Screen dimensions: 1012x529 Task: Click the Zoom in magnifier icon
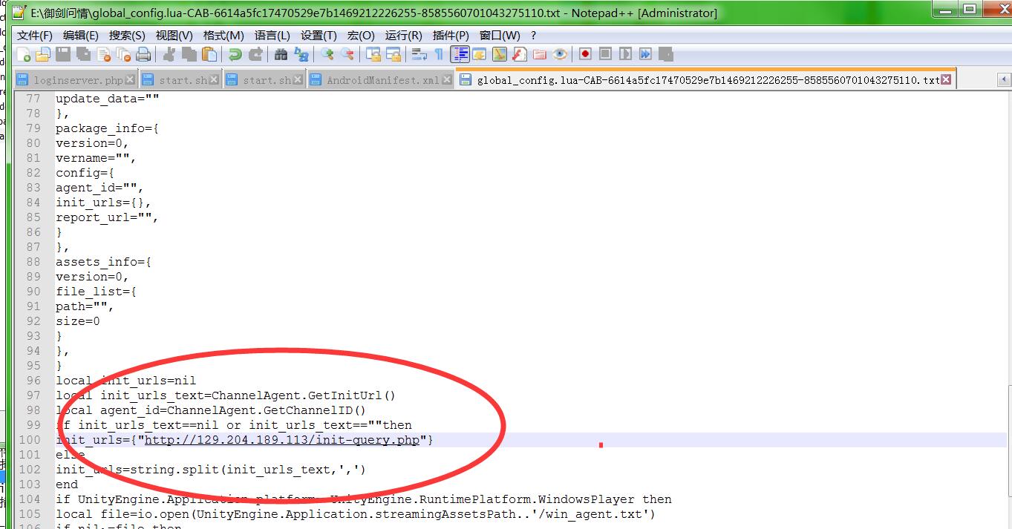(327, 54)
